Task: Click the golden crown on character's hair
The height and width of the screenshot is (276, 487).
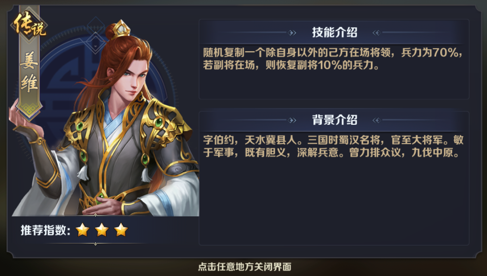Action: [x=121, y=30]
